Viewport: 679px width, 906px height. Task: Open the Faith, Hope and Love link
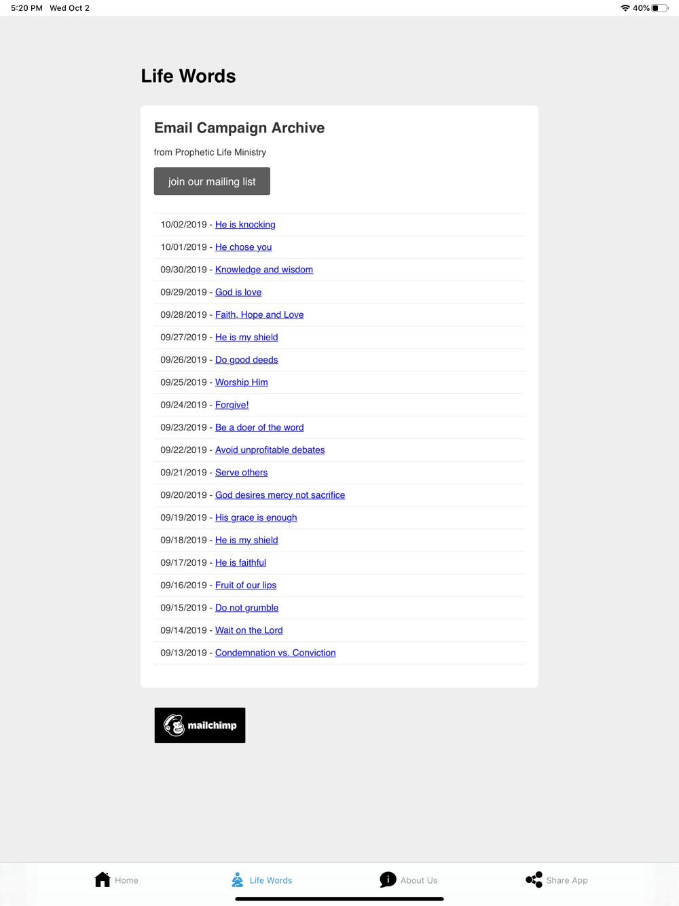(259, 314)
